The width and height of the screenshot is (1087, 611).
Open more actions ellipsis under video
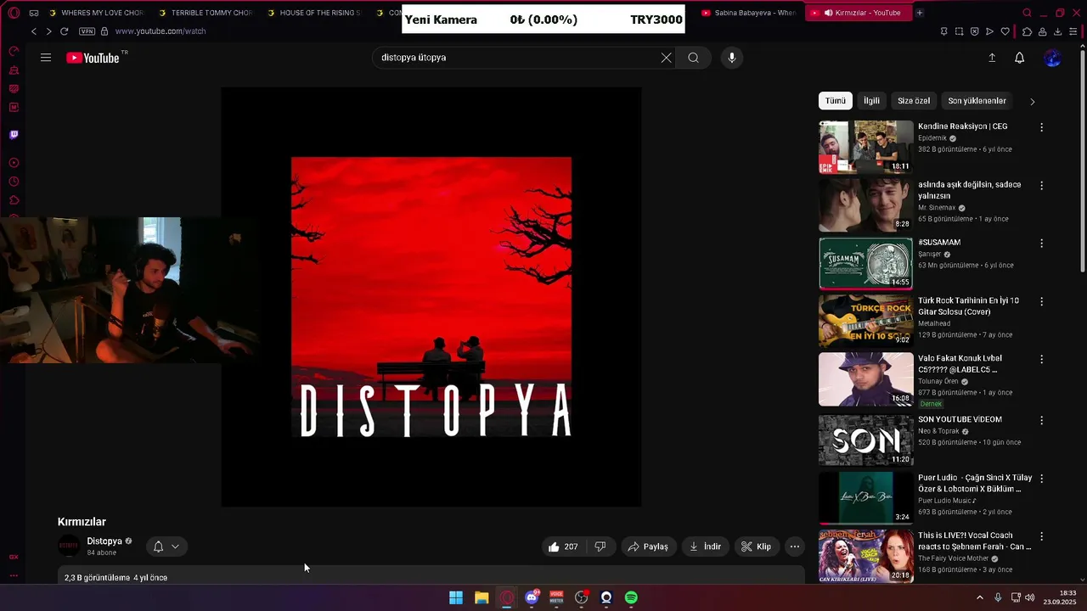[794, 547]
